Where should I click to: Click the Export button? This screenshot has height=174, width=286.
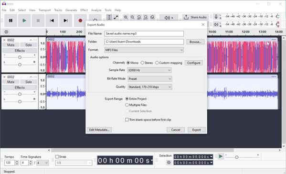[197, 130]
